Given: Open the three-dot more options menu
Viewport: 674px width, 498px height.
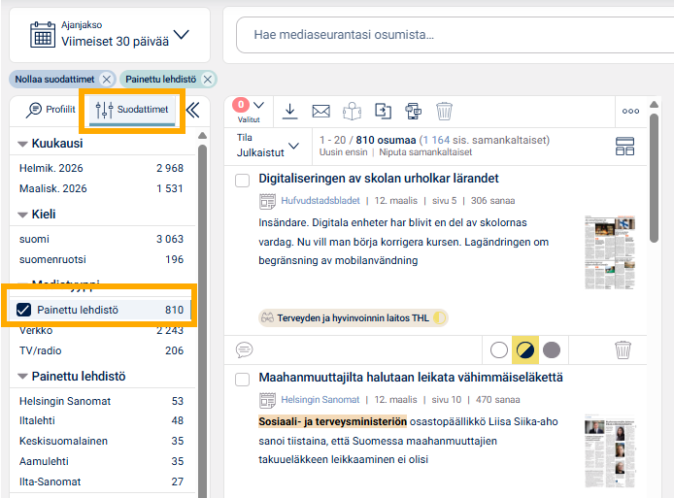Looking at the screenshot, I should 630,111.
